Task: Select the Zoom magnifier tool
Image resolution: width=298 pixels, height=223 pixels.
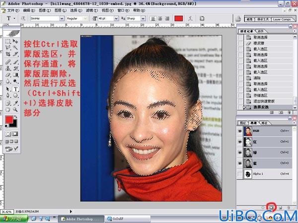Action: (15, 110)
